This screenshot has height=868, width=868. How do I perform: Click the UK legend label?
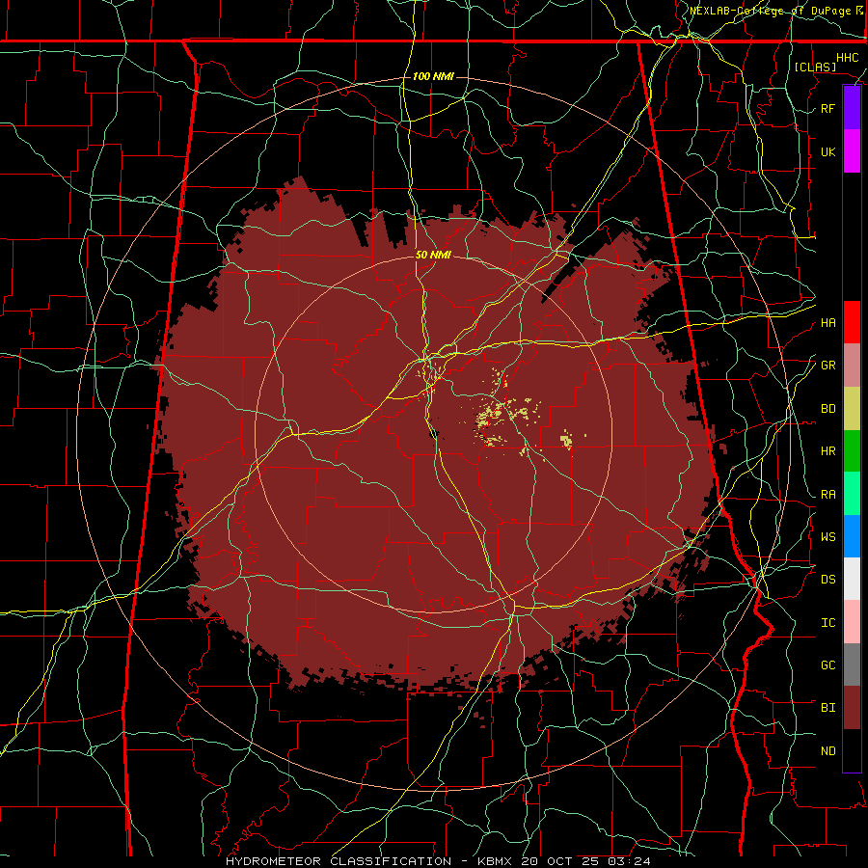pyautogui.click(x=827, y=152)
